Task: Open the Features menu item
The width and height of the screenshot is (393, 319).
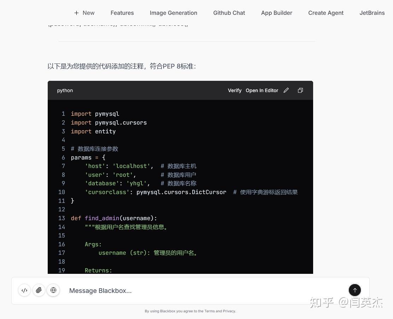Action: coord(122,13)
